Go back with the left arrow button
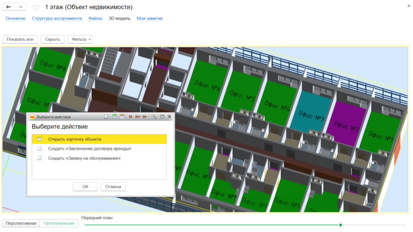Image resolution: width=413 pixels, height=232 pixels. pos(8,7)
